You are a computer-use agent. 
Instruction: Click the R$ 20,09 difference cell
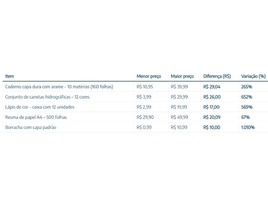pyautogui.click(x=212, y=117)
